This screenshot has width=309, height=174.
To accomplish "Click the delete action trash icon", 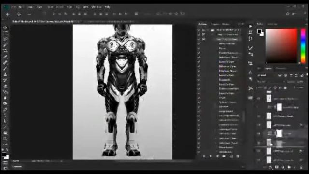I will 238,156.
